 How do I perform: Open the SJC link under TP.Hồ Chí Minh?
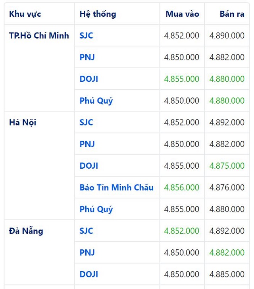coord(86,36)
